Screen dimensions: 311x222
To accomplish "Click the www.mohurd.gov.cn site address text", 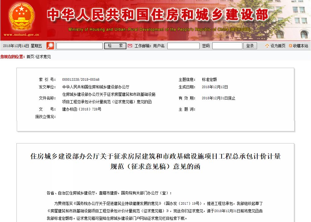I will [x=21, y=35].
